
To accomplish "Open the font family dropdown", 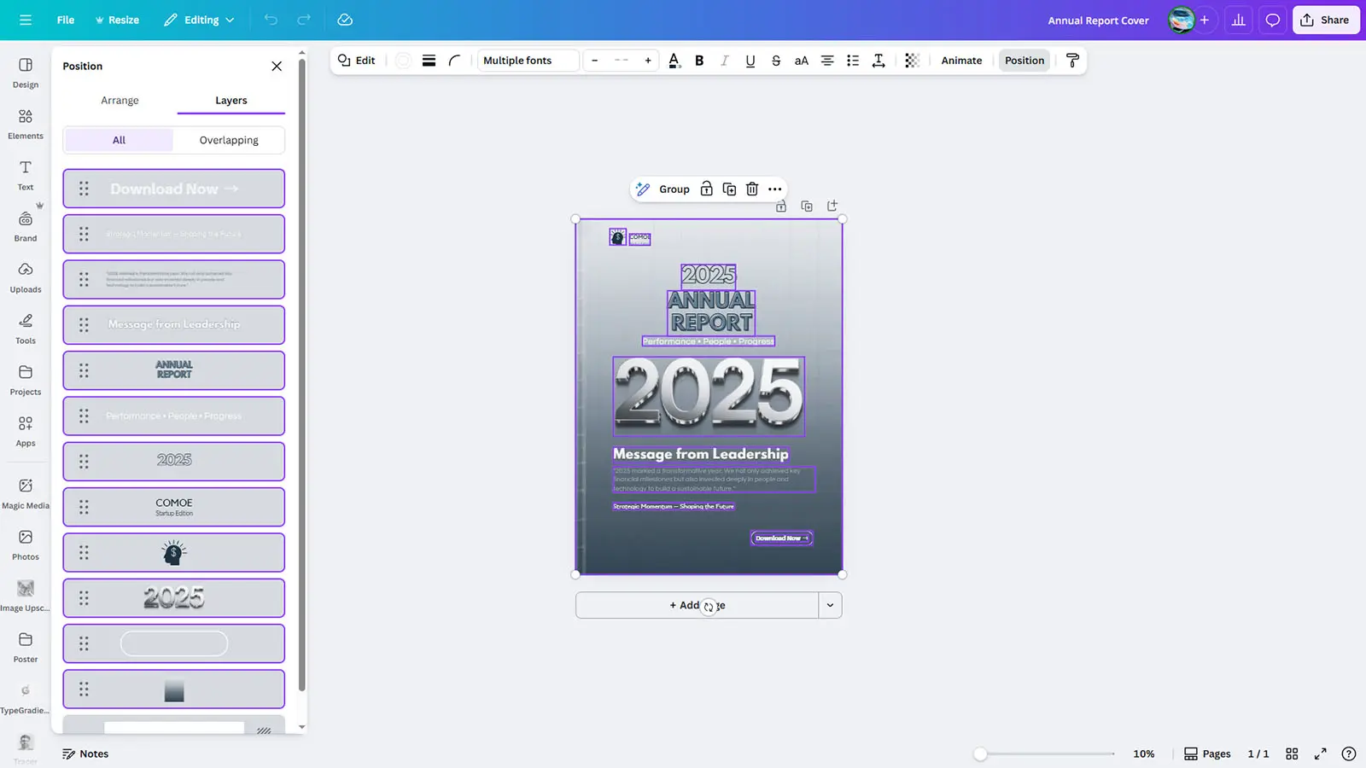I will [x=528, y=61].
